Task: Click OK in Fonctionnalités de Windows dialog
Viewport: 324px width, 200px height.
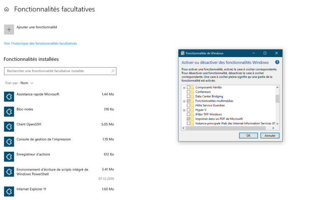Action: click(248, 135)
